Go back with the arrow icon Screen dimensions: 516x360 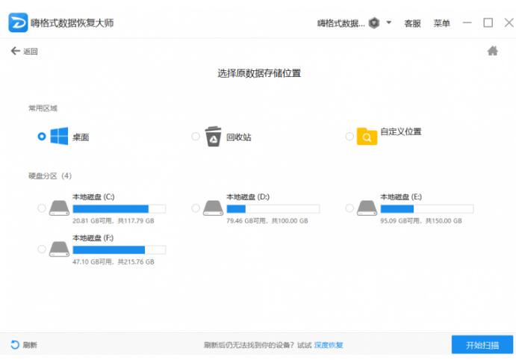[15, 51]
